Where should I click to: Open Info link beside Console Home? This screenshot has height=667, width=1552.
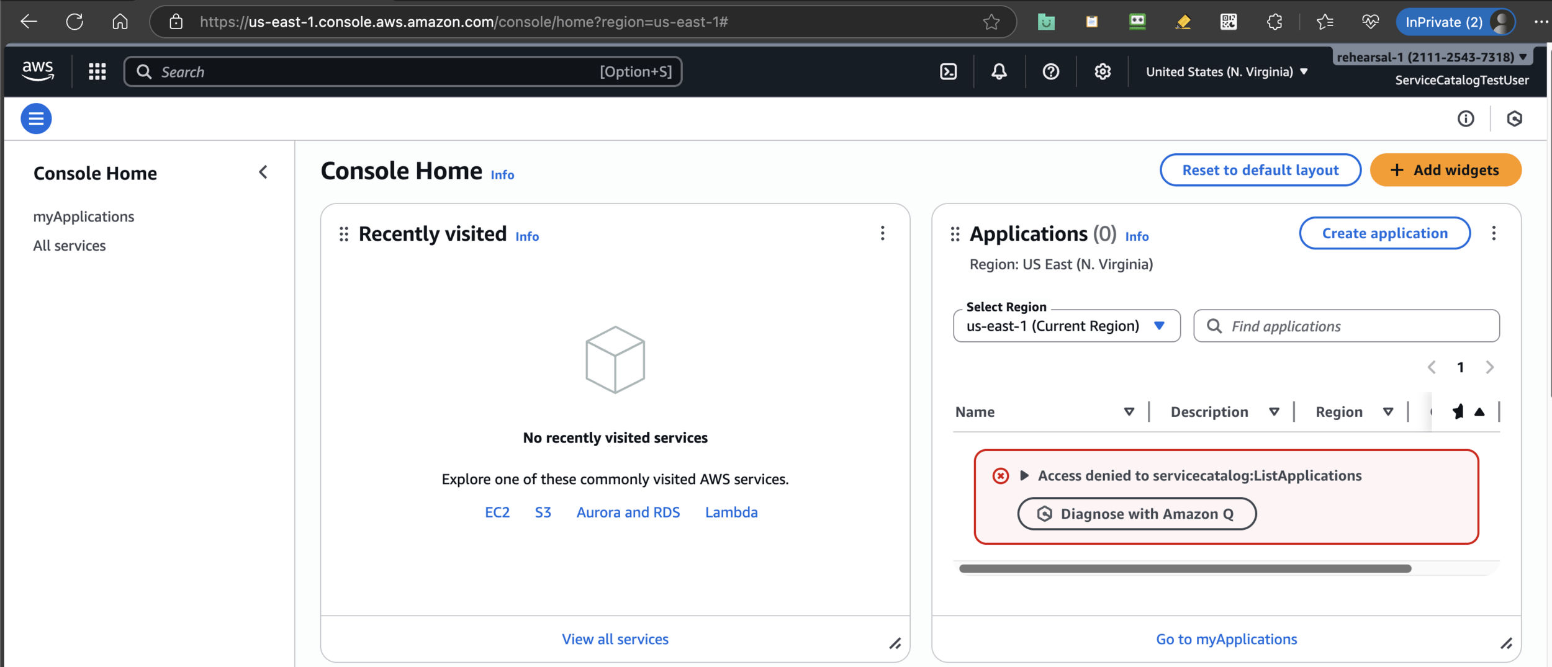[502, 175]
